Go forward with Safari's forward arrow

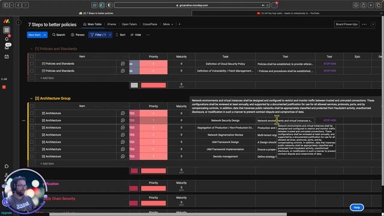(x=25, y=5)
